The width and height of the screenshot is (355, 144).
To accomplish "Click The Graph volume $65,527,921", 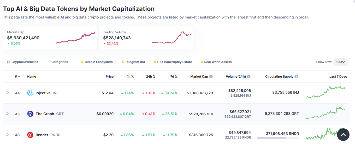I will (x=240, y=111).
